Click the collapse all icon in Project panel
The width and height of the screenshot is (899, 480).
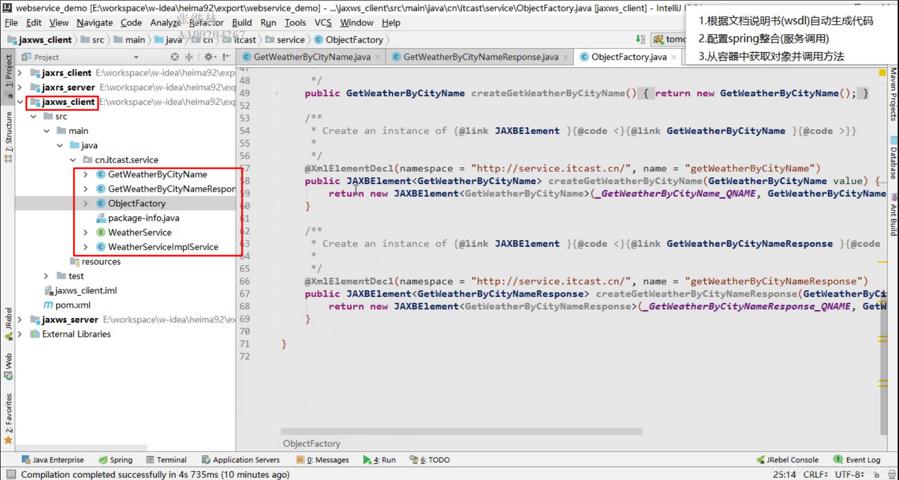(189, 57)
